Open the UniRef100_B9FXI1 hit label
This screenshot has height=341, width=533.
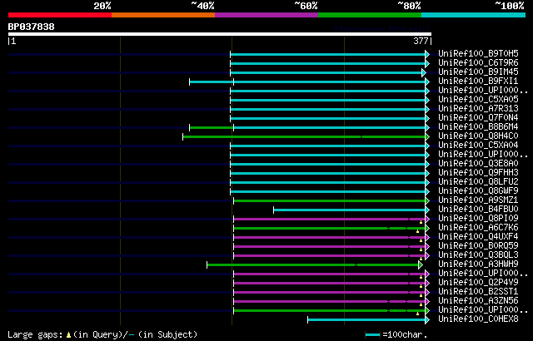point(478,82)
